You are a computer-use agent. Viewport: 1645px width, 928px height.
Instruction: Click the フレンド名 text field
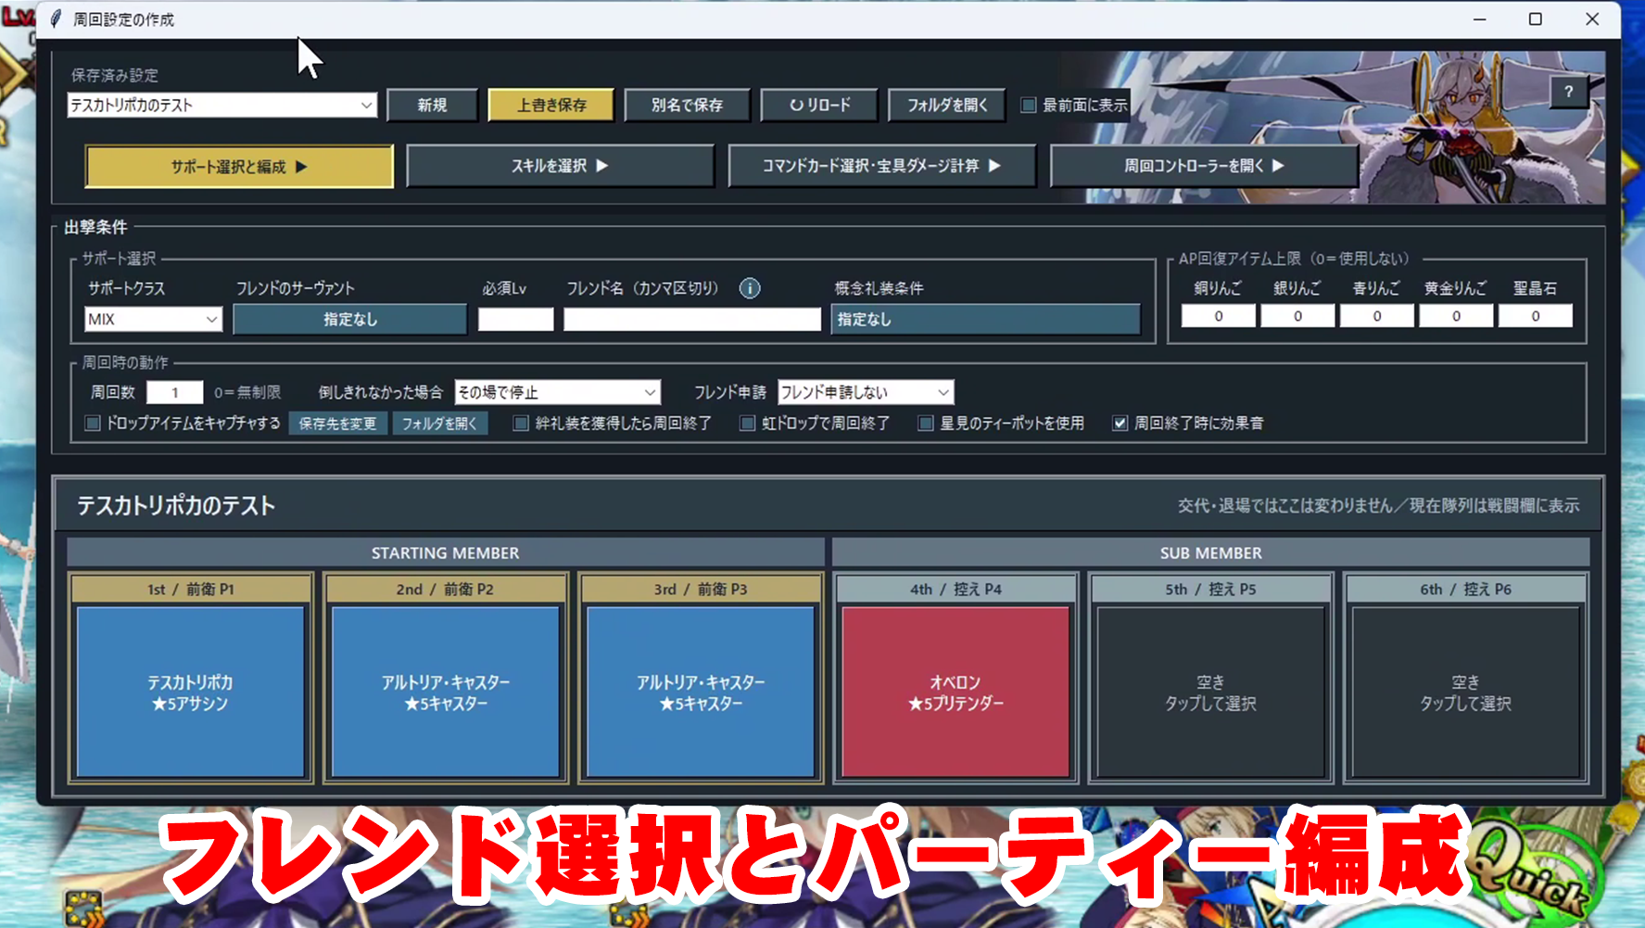click(692, 319)
